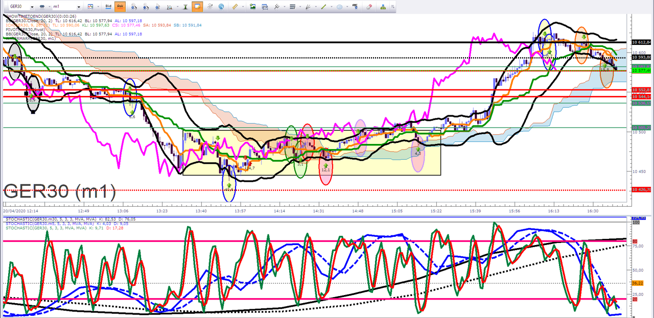Click the chart type icon

(90, 7)
